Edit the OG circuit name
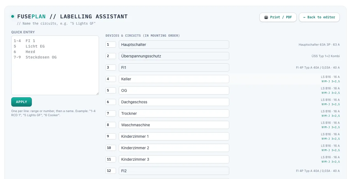 (174, 90)
